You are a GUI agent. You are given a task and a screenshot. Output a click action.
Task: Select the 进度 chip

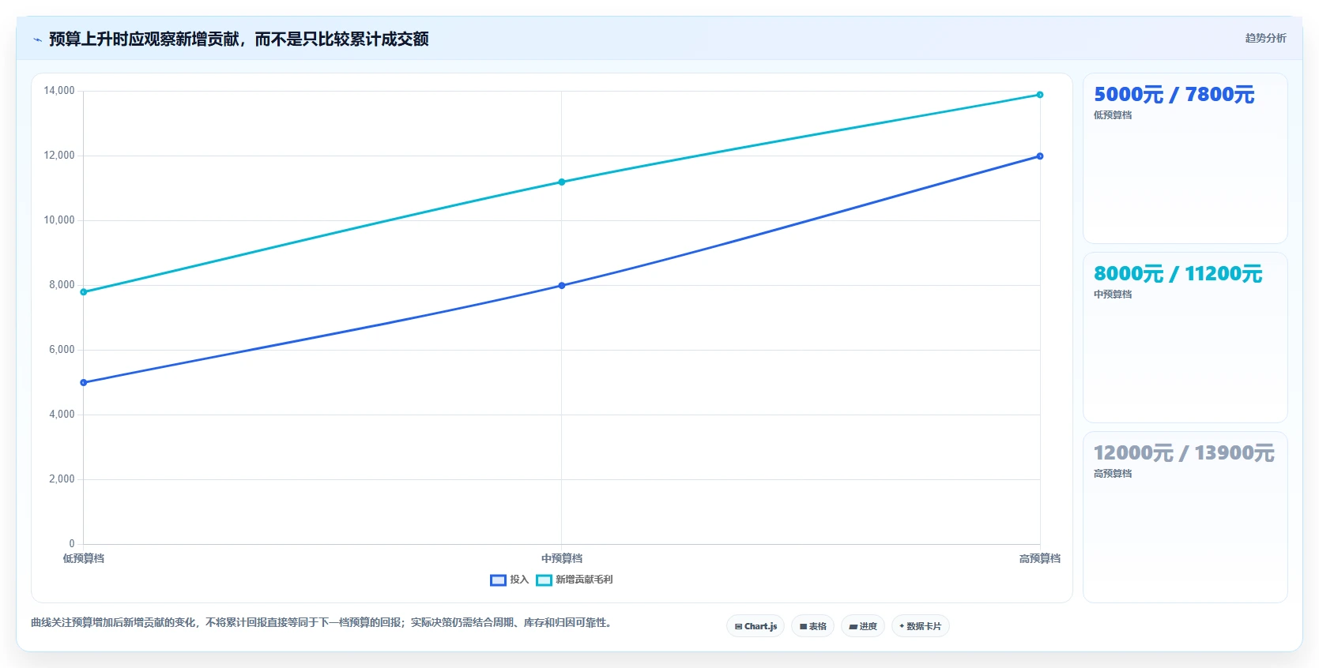point(863,626)
